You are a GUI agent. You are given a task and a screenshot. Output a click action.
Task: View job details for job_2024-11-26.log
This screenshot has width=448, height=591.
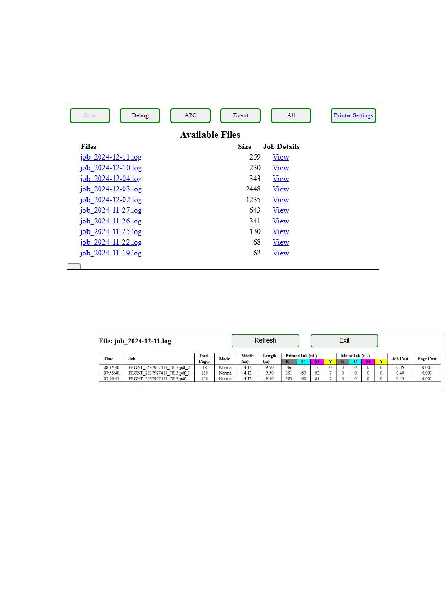281,221
